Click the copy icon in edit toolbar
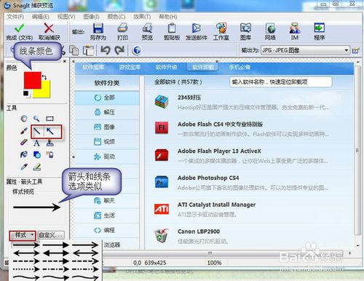364x281 pixels. click(74, 50)
